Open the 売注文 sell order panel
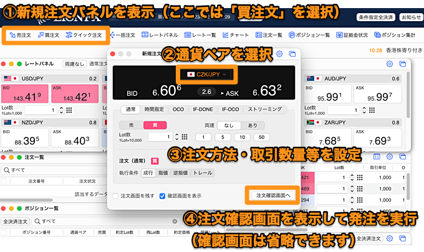The width and height of the screenshot is (424, 252). 21,35
